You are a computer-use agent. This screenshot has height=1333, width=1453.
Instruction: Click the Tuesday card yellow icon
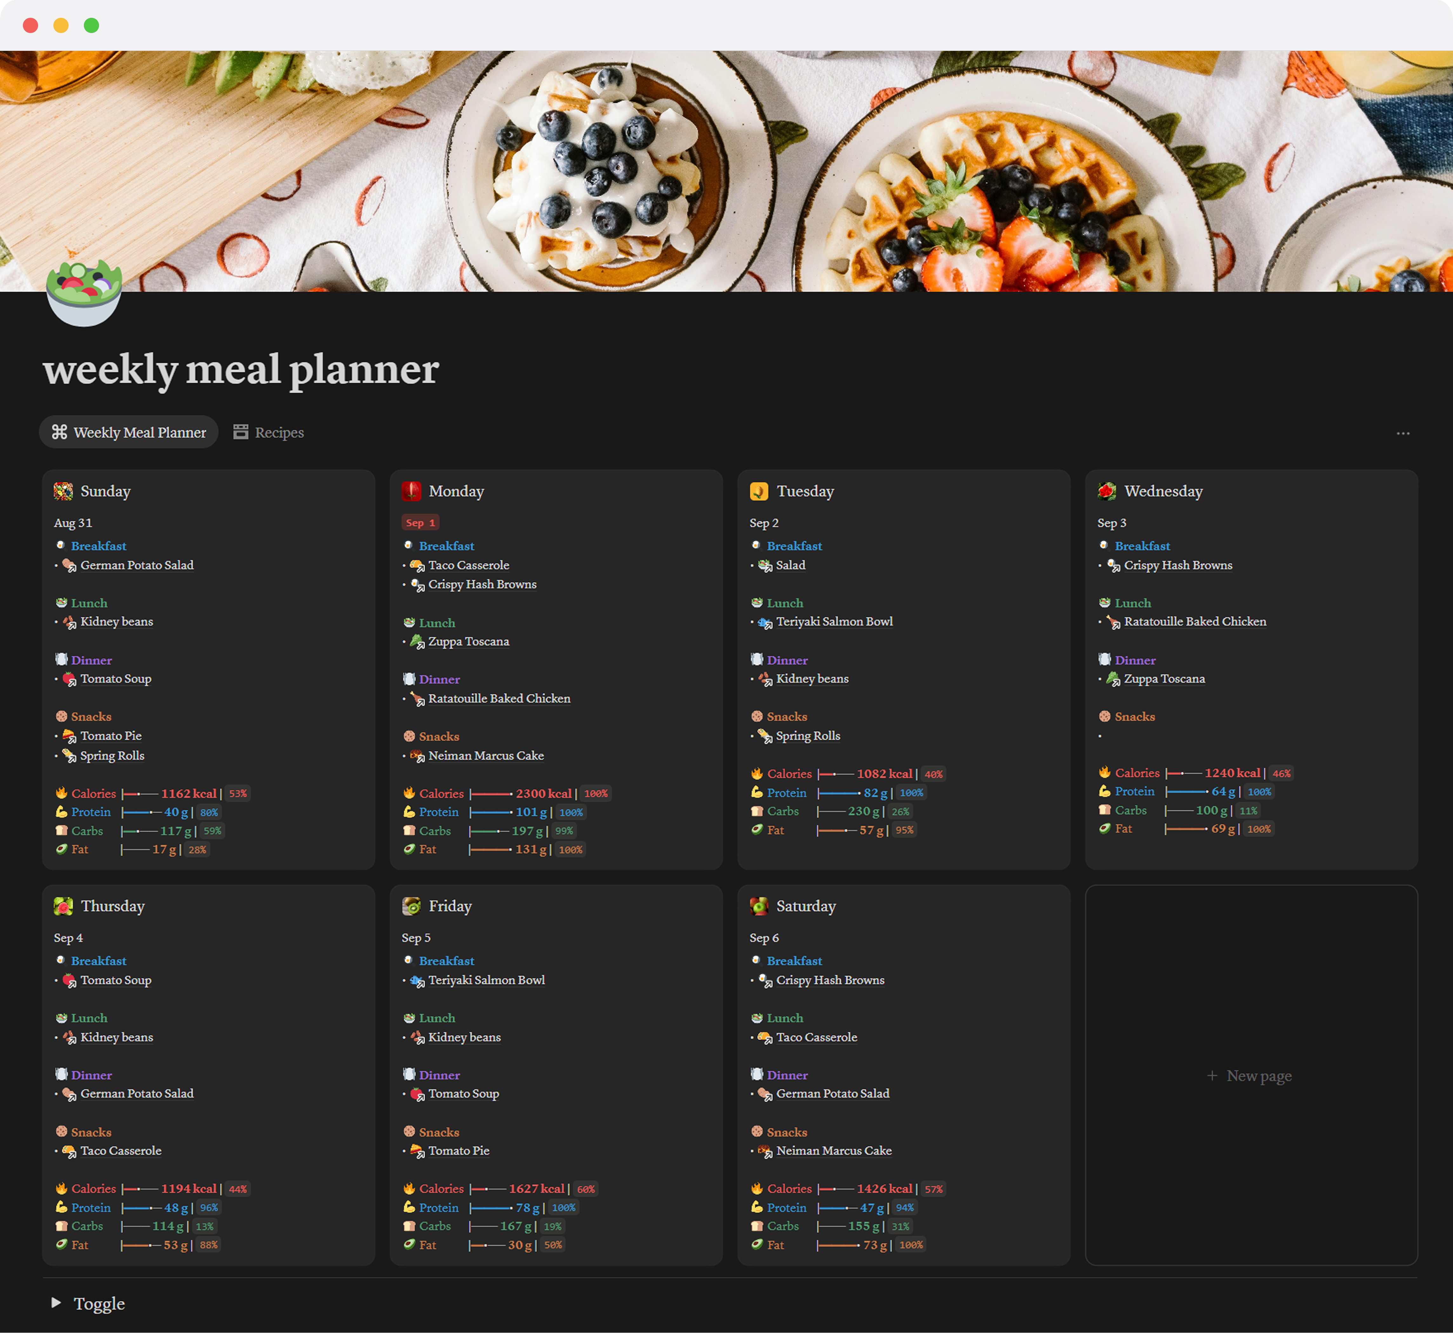[759, 491]
